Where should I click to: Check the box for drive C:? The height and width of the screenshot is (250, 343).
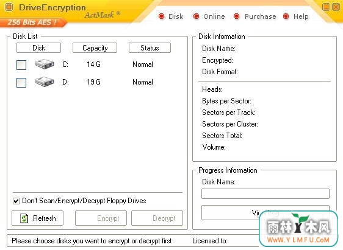tap(21, 65)
